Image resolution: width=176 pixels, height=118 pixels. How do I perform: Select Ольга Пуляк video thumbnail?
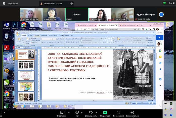pos(123,15)
